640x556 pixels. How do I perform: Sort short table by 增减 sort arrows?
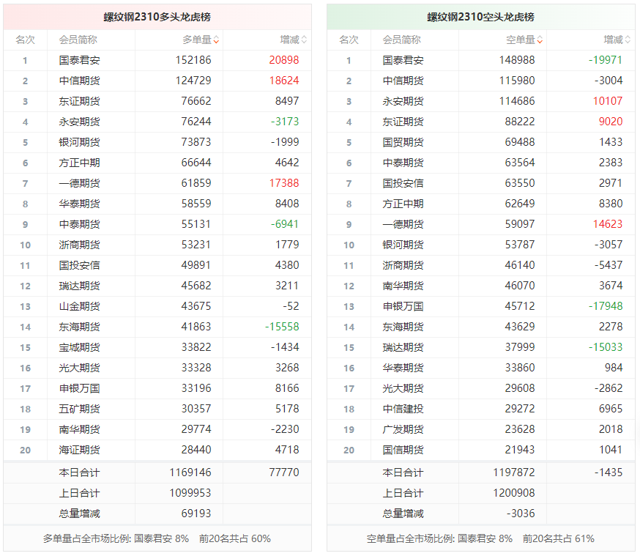pyautogui.click(x=628, y=40)
